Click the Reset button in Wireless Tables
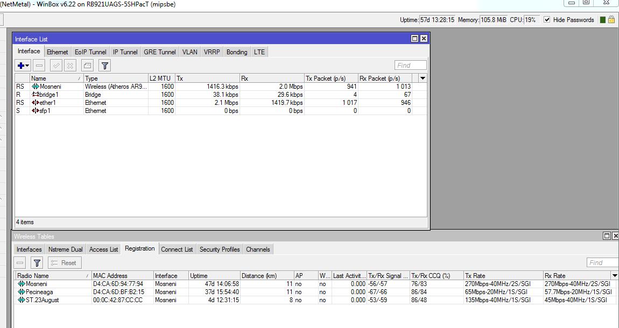Viewport: 619px width, 328px height. [65, 263]
